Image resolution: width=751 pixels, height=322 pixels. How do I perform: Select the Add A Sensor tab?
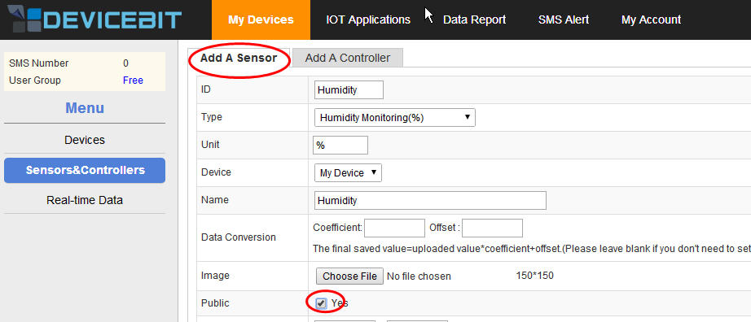click(239, 58)
